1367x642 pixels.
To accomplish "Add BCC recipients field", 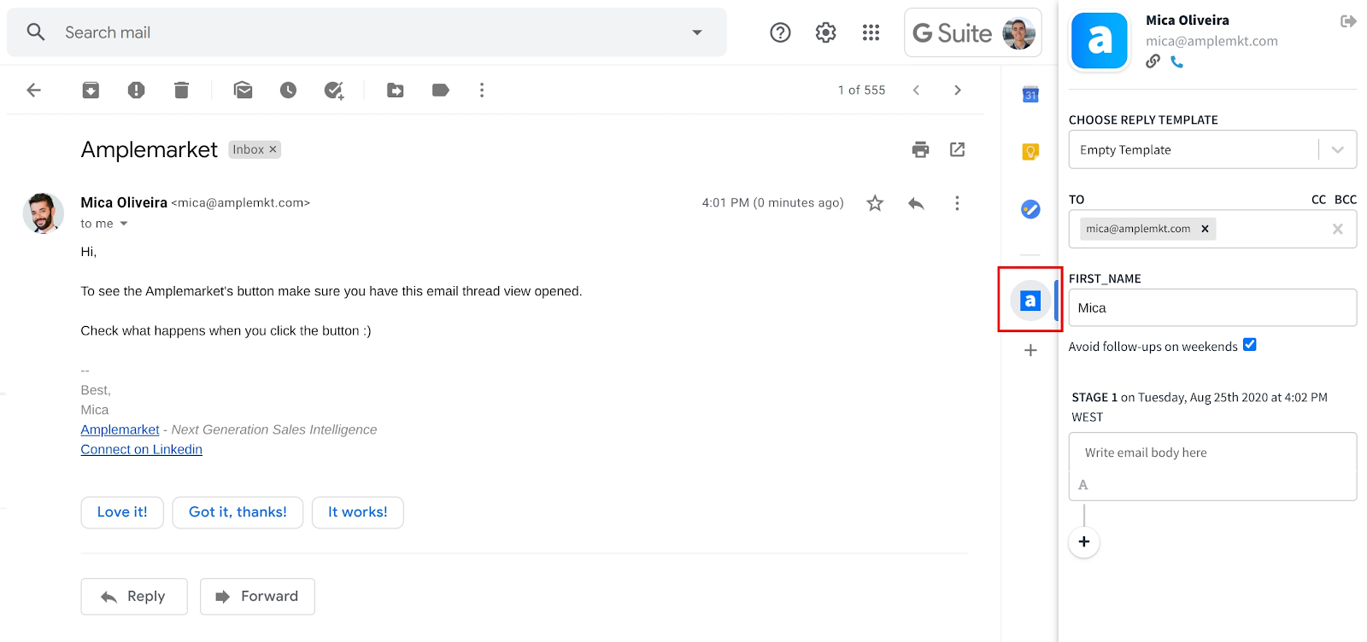I will tap(1346, 199).
